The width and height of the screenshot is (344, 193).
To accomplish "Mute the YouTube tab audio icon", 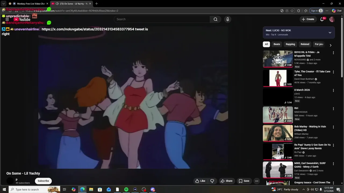I will [57, 4].
